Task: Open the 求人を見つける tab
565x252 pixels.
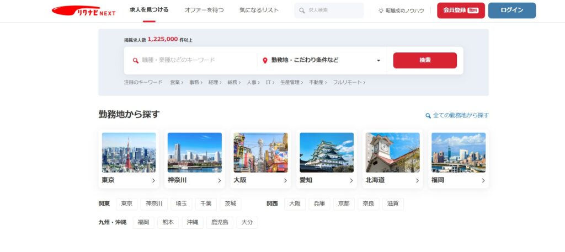Action: 149,10
